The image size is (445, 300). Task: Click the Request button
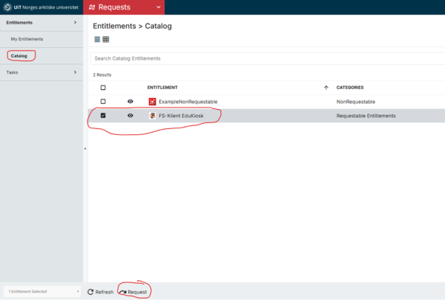[x=133, y=292]
